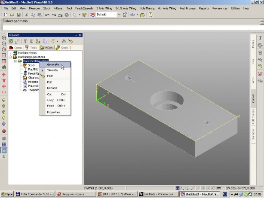The width and height of the screenshot is (264, 198).
Task: Click the FlatMill1 tool status text
Action: coord(98,188)
